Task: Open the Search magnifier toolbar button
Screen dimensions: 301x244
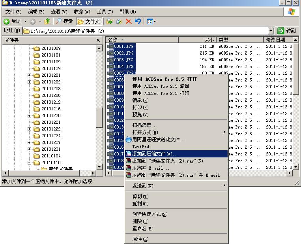Action: (64, 21)
